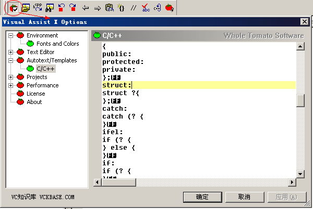This screenshot has height=209, width=313.
Task: Click the '} else {' template line
Action: coord(119,148)
